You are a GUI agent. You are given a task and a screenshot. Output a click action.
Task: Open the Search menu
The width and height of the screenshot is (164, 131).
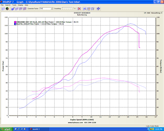(x=8, y=5)
